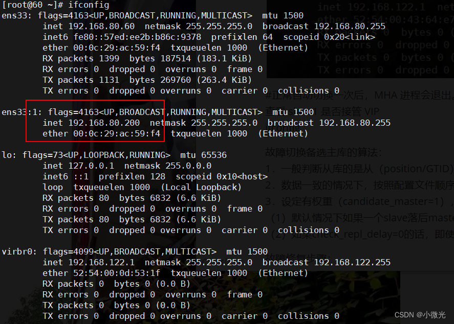Click loopback address 127.0.0.1
454x324 pixels.
[x=91, y=166]
